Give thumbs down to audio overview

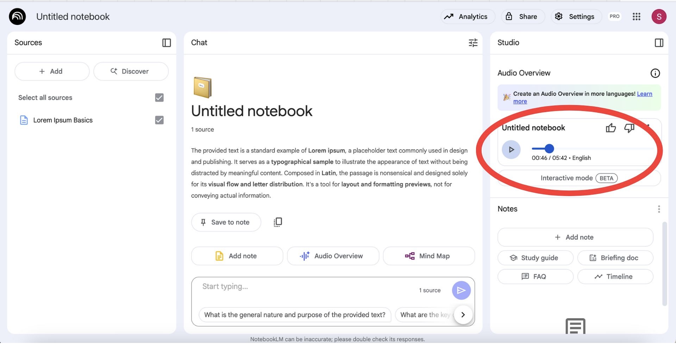click(629, 128)
